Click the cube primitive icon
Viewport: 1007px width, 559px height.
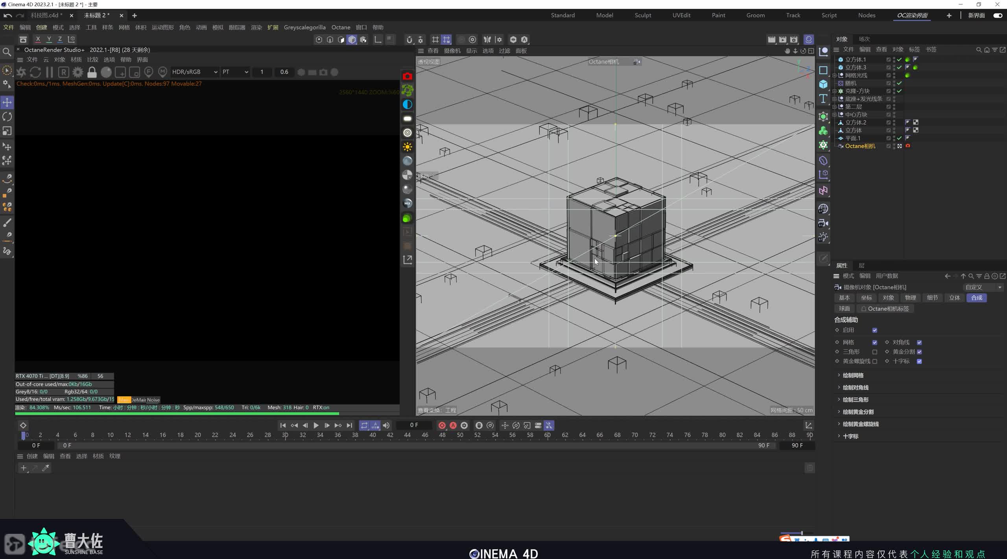point(823,84)
